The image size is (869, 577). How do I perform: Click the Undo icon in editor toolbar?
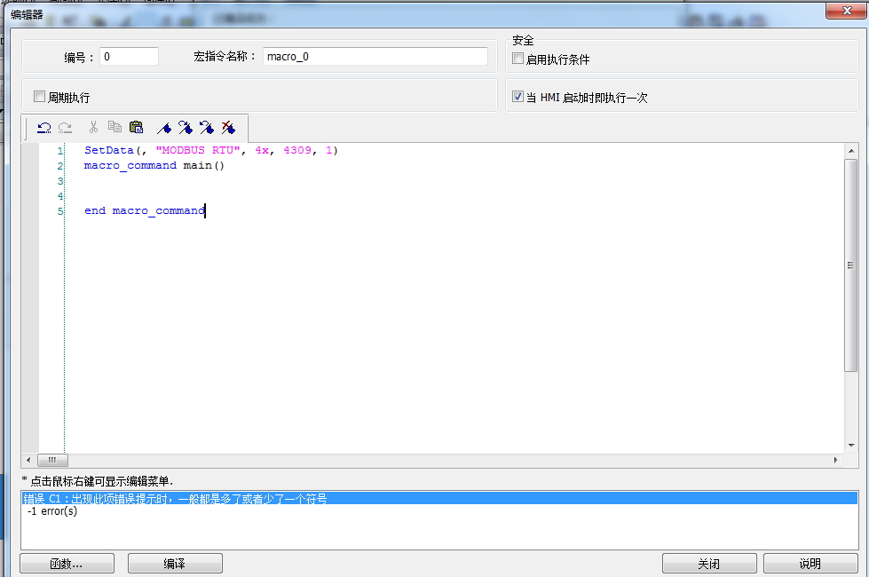(43, 128)
